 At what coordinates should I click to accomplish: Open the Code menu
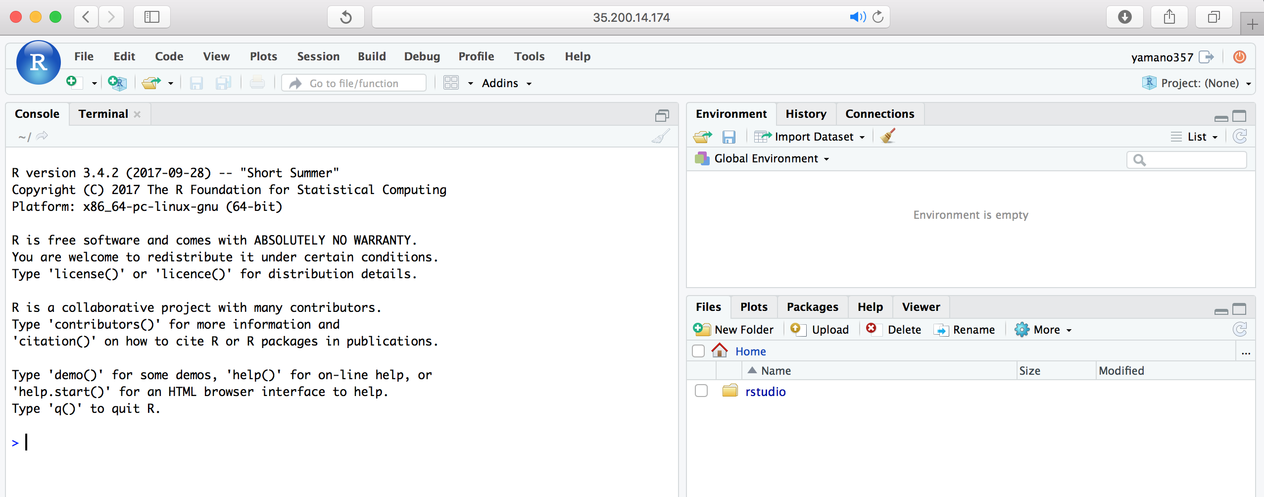coord(169,56)
